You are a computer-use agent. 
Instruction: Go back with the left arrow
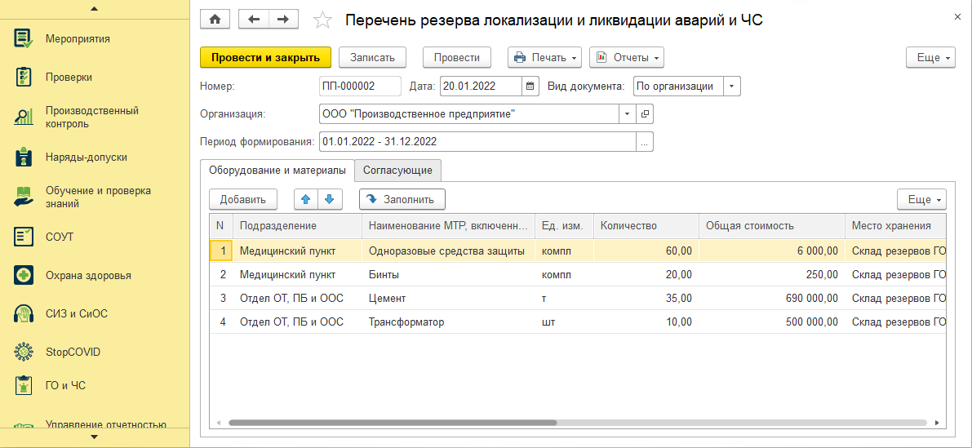click(x=254, y=20)
